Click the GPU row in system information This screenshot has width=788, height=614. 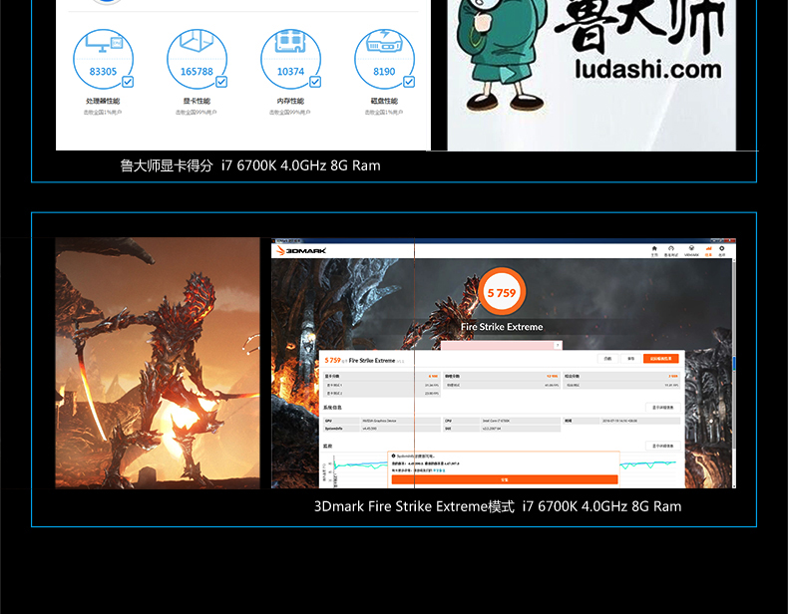tap(382, 421)
